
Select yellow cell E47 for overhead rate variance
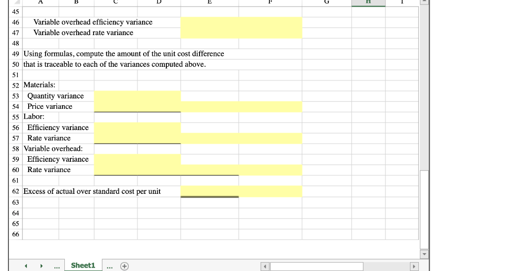pyautogui.click(x=209, y=33)
